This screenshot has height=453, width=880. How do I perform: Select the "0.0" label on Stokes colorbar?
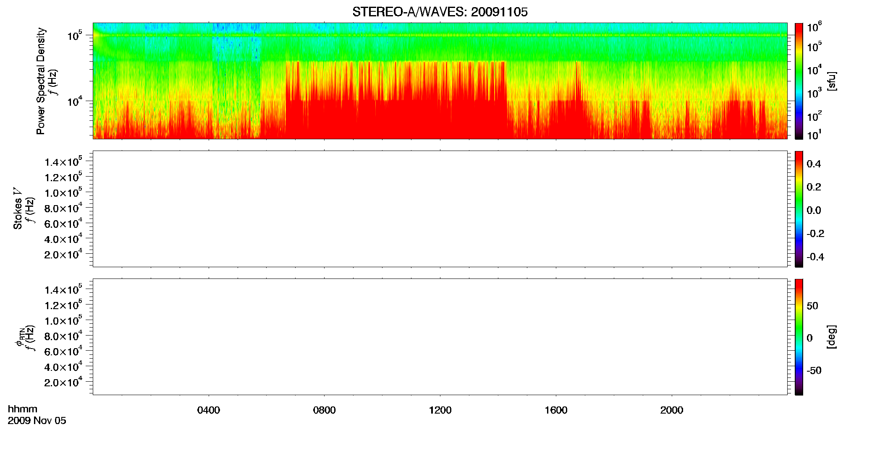pos(814,210)
